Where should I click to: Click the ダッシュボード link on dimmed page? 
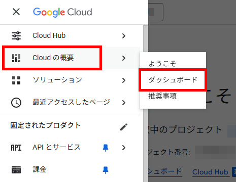(x=165, y=171)
